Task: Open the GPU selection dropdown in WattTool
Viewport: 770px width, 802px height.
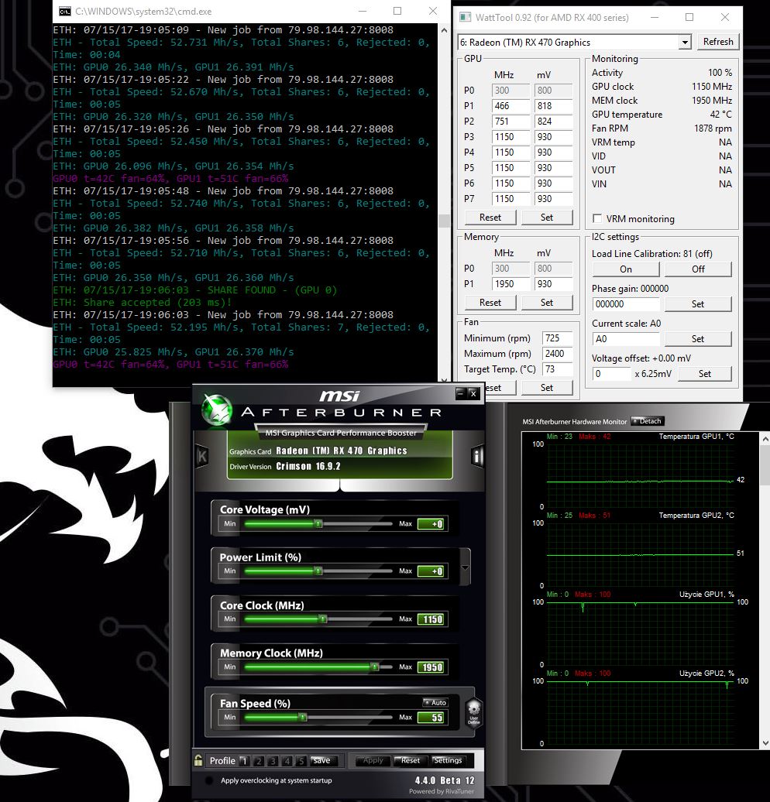Action: pos(685,43)
